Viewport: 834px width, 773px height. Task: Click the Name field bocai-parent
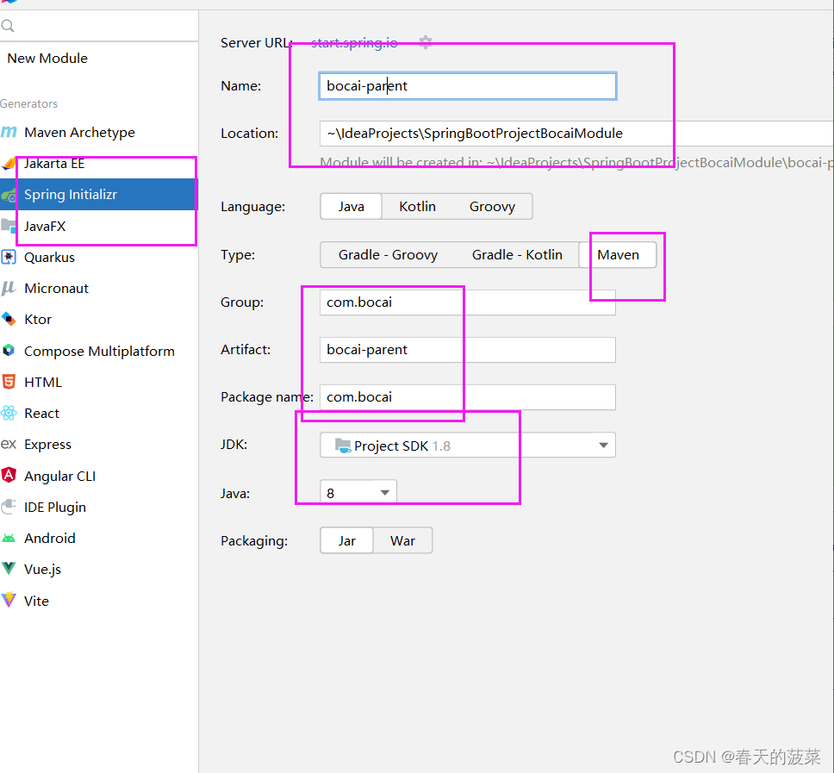click(x=468, y=85)
